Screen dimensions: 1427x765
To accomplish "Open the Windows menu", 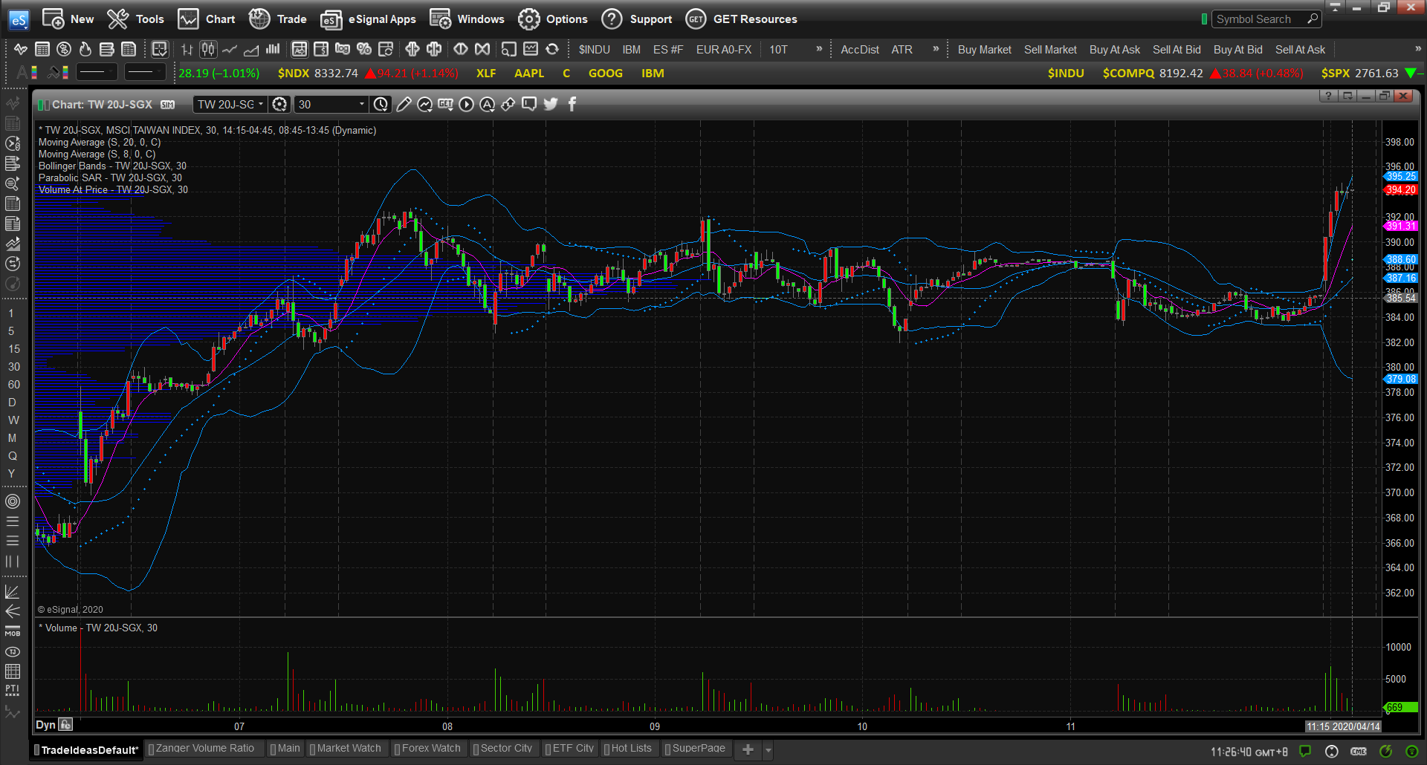I will click(467, 19).
